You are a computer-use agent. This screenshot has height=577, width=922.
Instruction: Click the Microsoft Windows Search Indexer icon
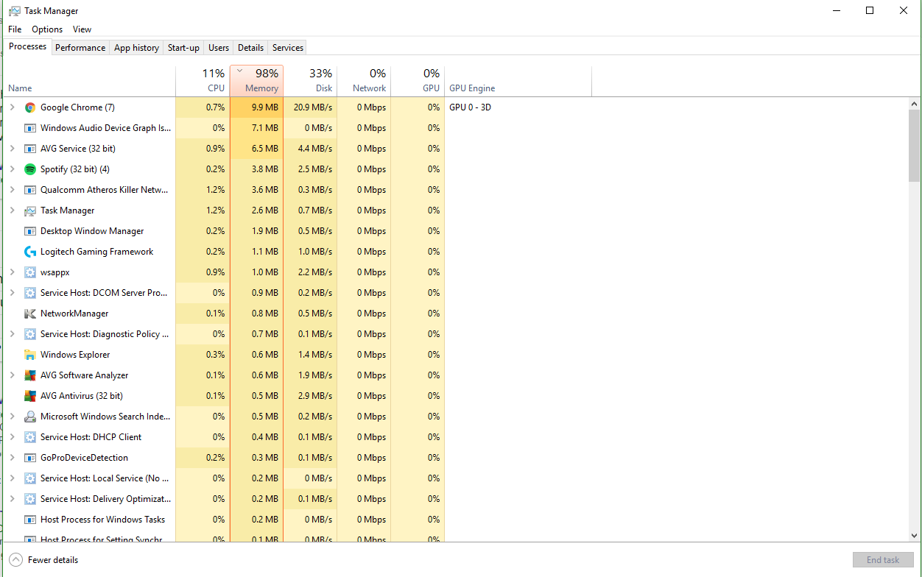(x=30, y=417)
